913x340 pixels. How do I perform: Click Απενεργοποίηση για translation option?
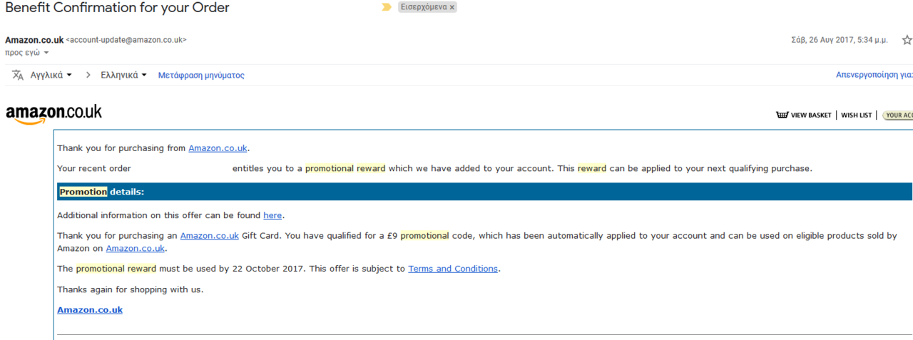click(874, 75)
